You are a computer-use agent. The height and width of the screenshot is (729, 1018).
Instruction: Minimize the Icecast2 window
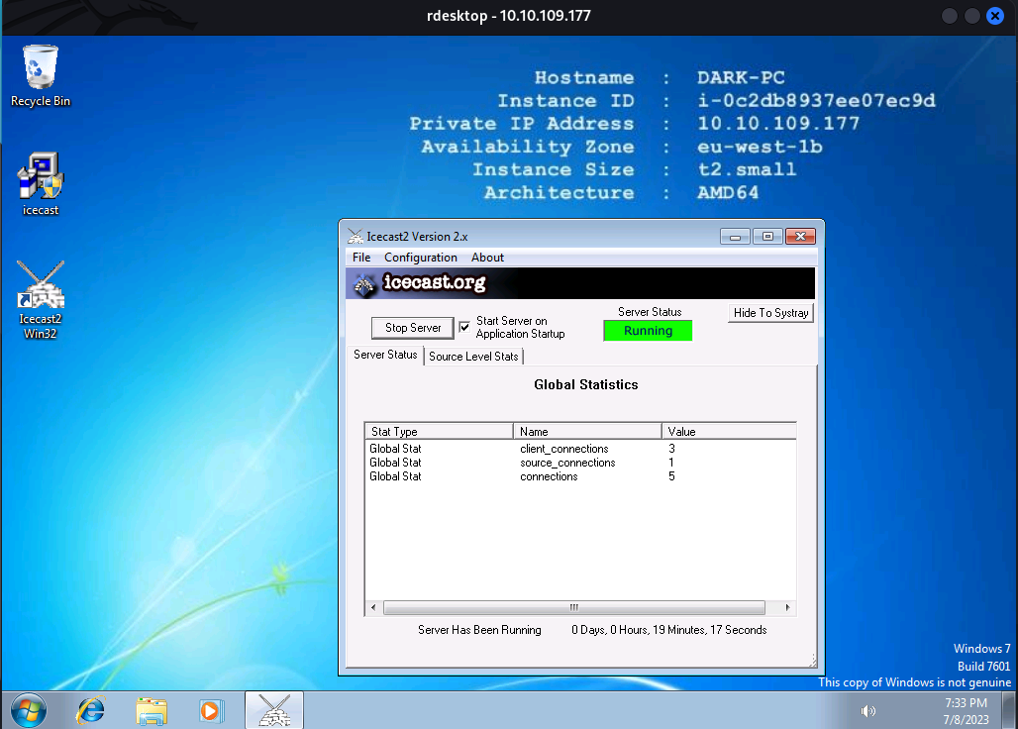(735, 237)
